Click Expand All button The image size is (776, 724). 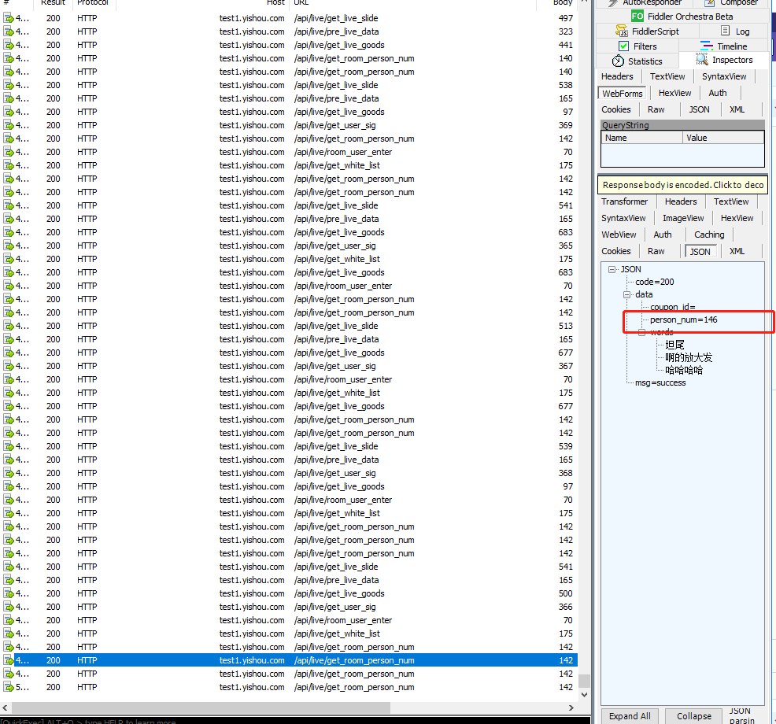(x=630, y=716)
